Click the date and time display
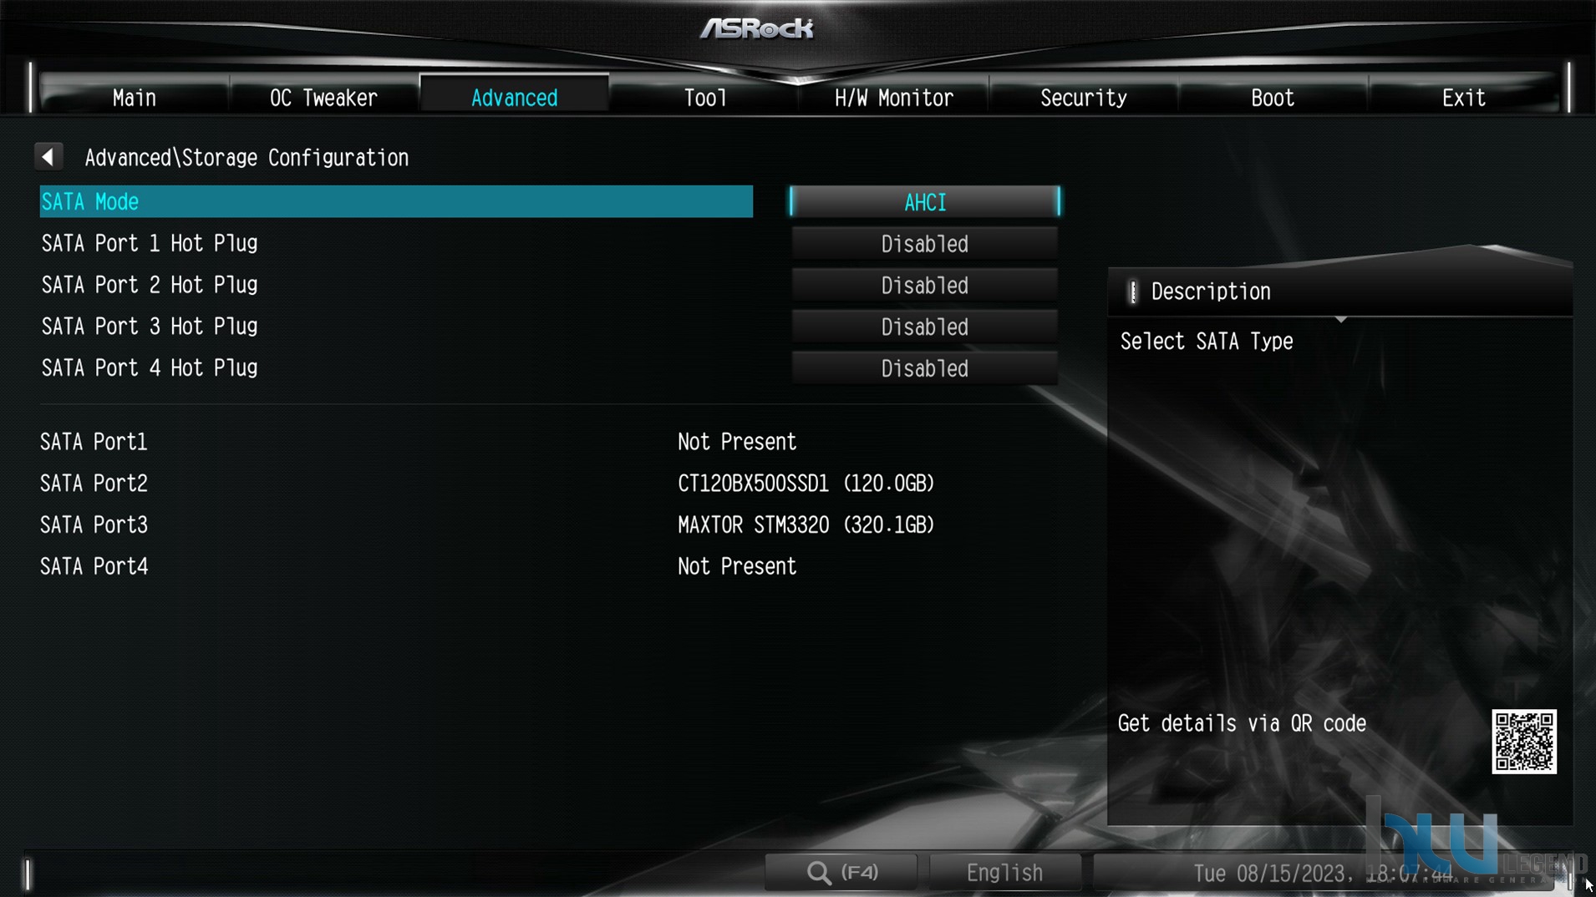1596x897 pixels. [1323, 873]
